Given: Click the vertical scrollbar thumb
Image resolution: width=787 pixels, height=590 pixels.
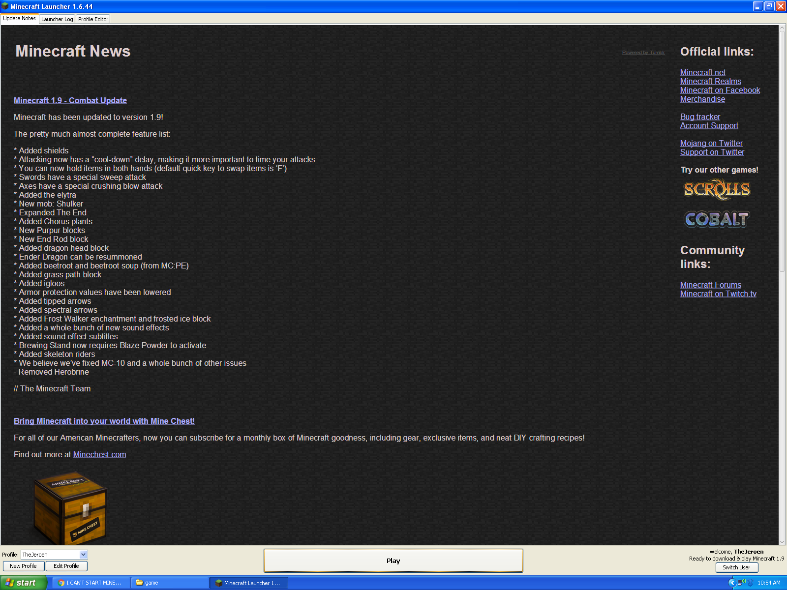Looking at the screenshot, I should tap(782, 151).
